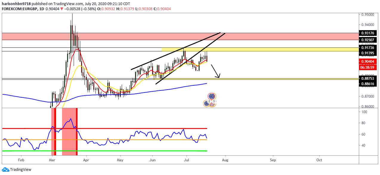
Task: Select the upper yellow supply zone rectangle
Action: pos(260,49)
